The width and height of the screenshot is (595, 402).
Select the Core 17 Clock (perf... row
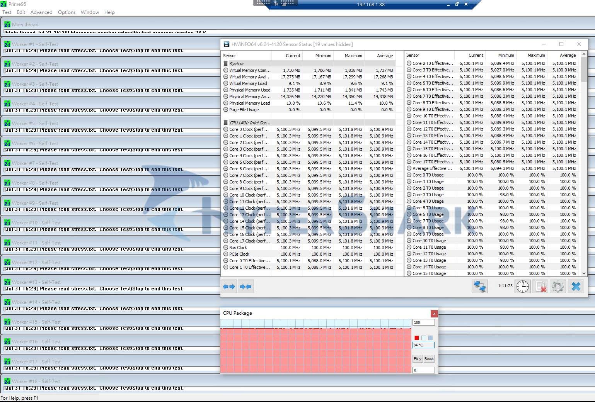pyautogui.click(x=308, y=241)
